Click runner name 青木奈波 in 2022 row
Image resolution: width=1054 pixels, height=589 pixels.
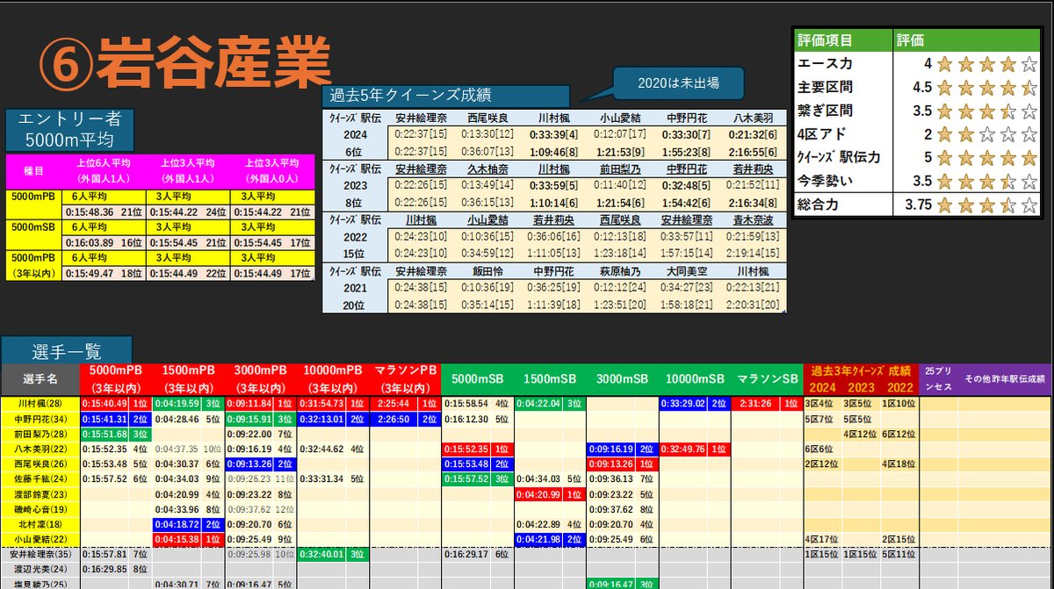click(752, 219)
